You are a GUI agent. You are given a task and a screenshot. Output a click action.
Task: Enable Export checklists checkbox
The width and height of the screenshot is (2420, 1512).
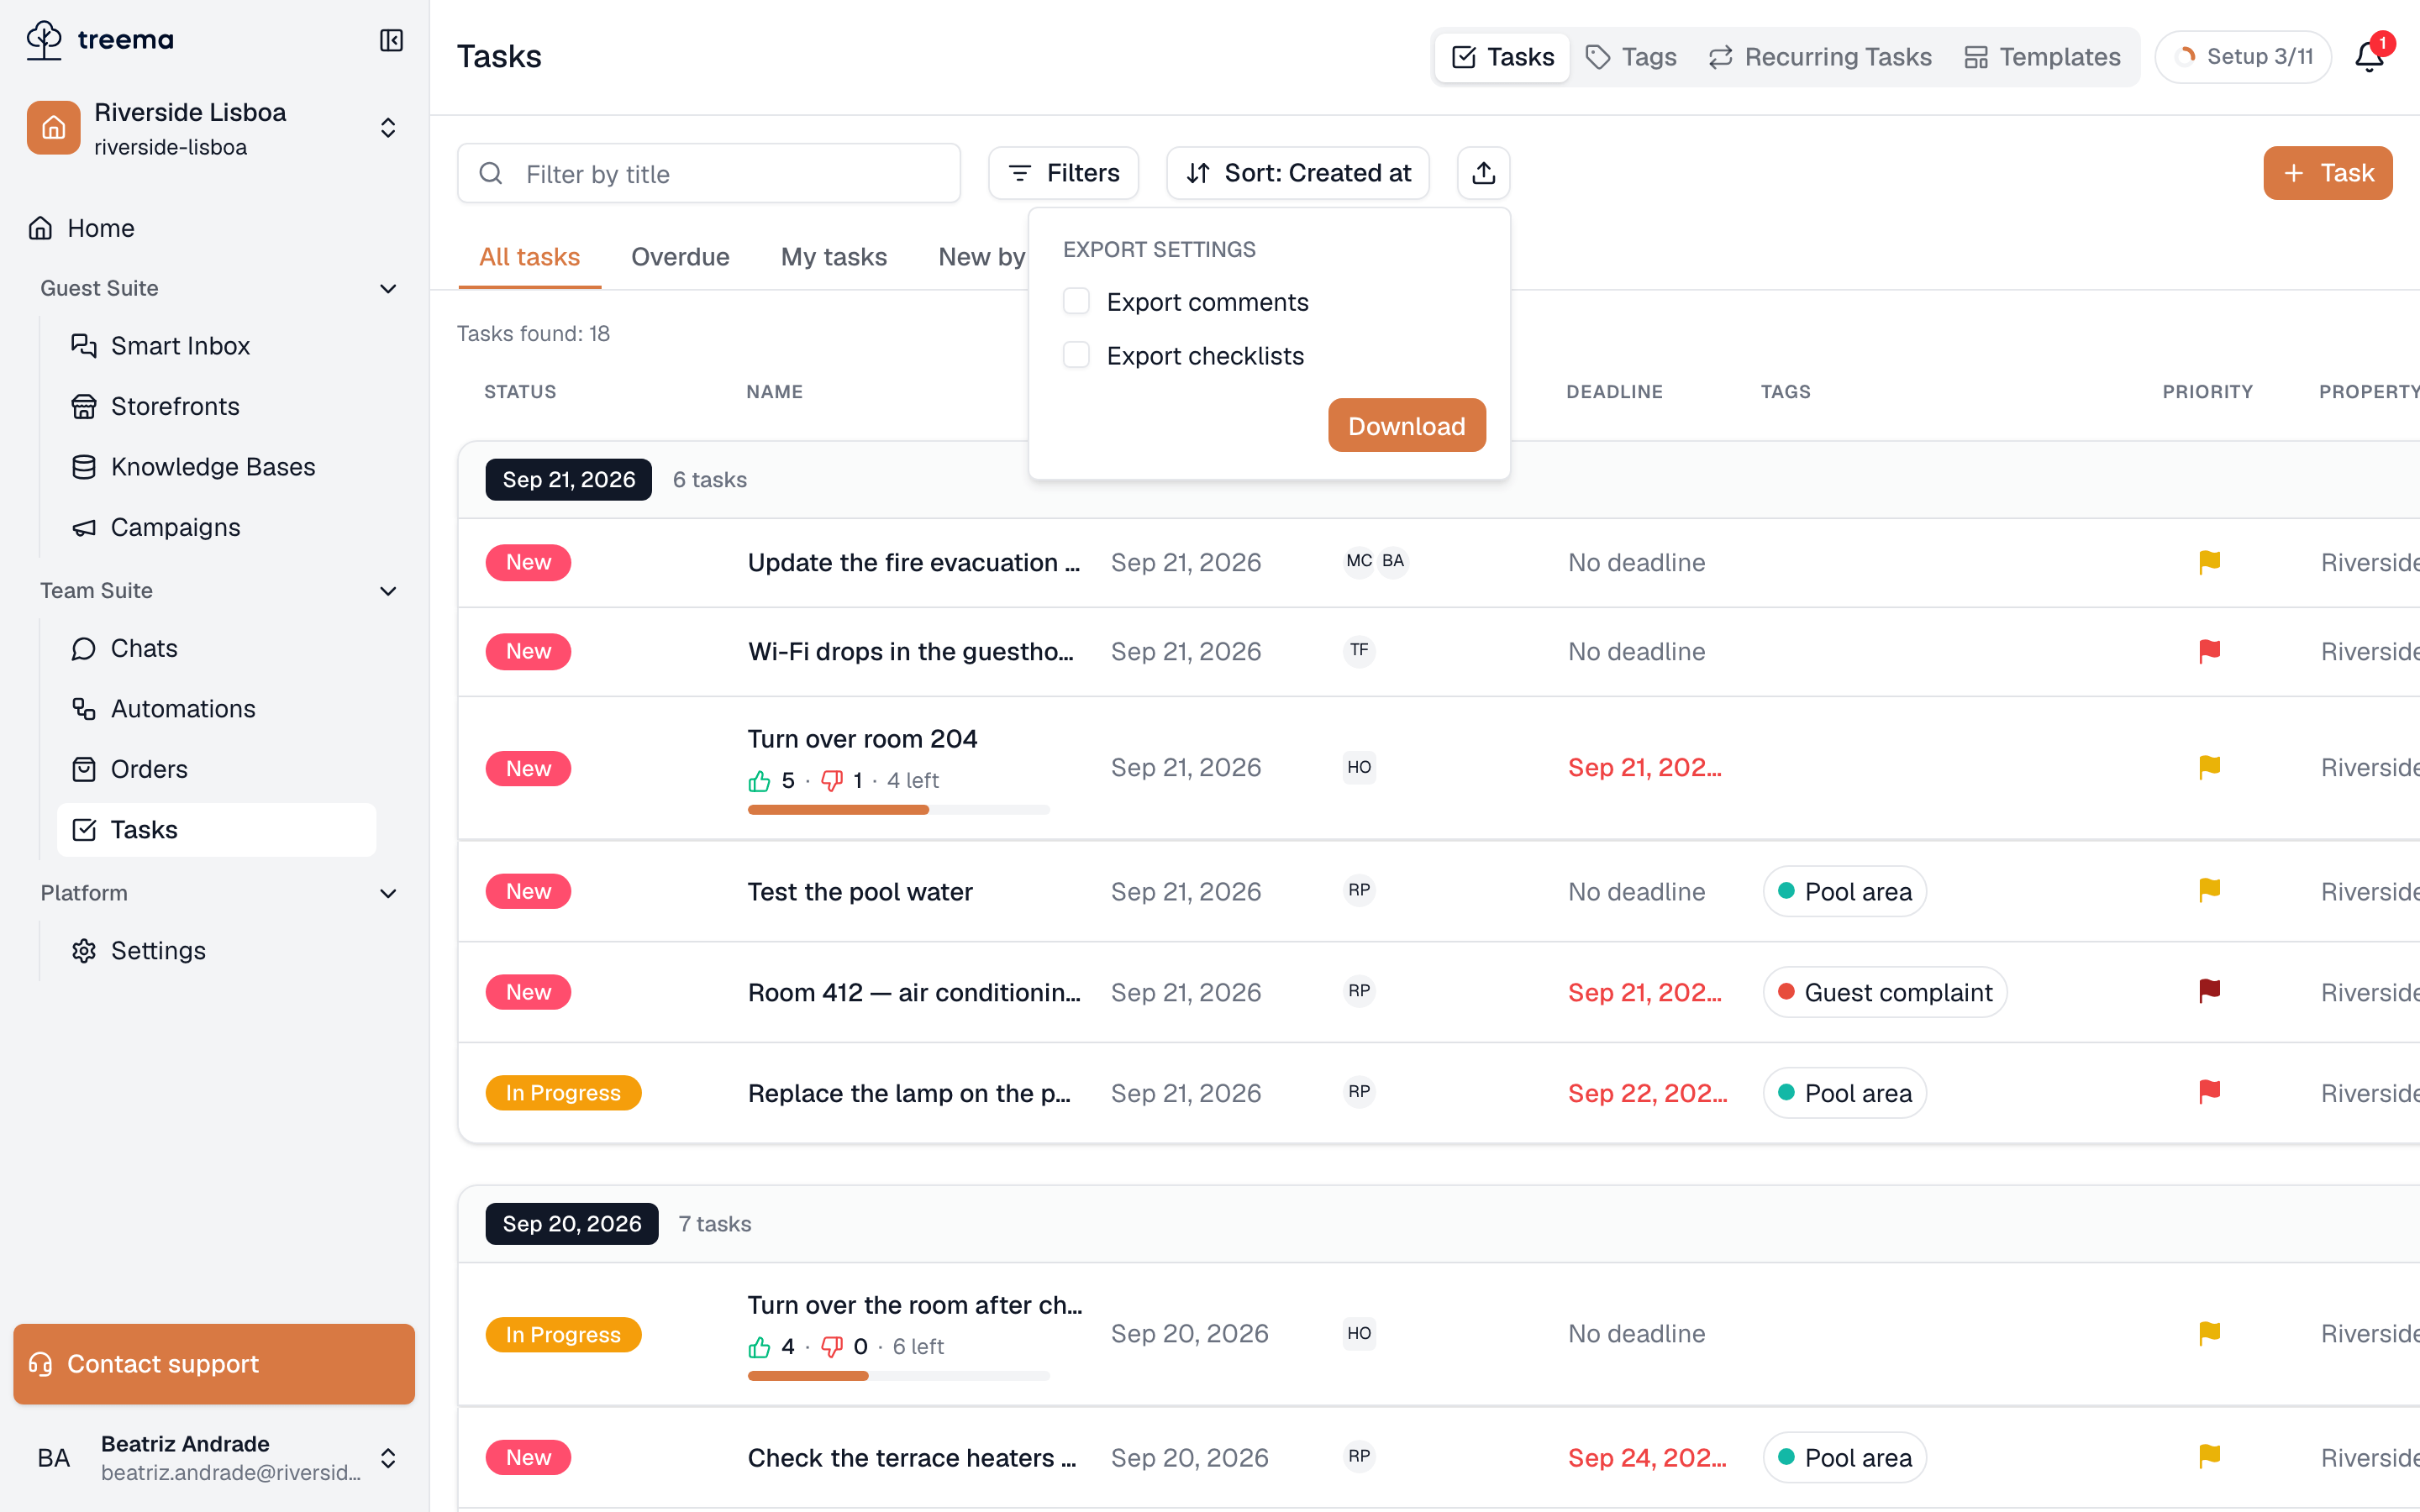pyautogui.click(x=1076, y=355)
